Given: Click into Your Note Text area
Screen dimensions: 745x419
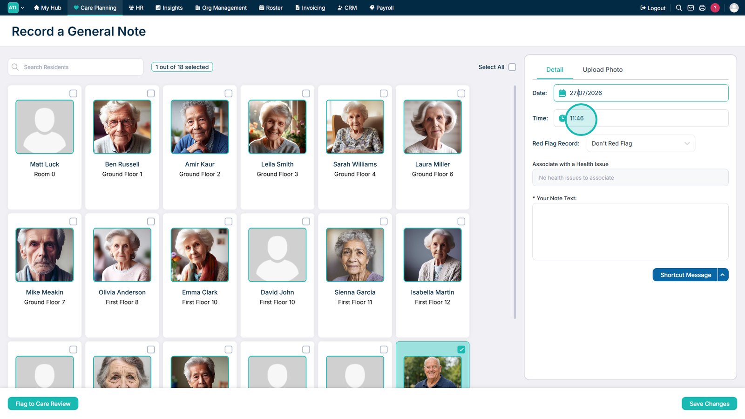Looking at the screenshot, I should point(630,231).
